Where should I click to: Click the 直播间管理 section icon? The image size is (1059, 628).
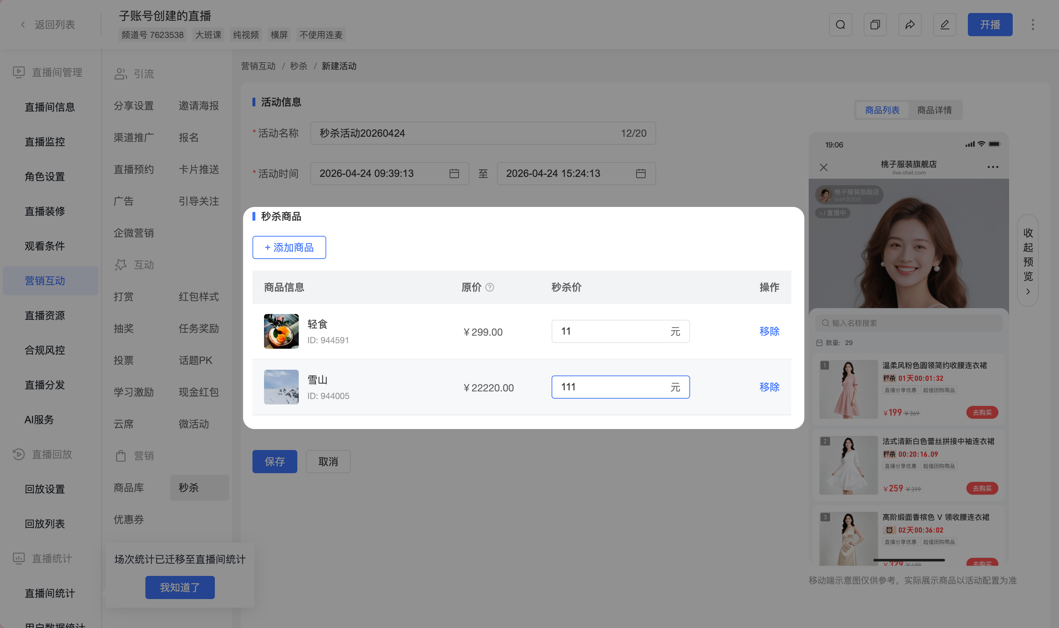[18, 72]
